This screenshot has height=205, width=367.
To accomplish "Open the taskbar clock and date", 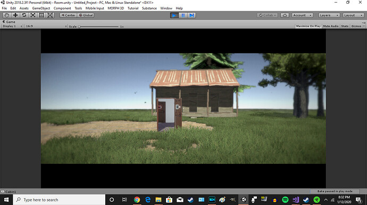I will pyautogui.click(x=344, y=200).
